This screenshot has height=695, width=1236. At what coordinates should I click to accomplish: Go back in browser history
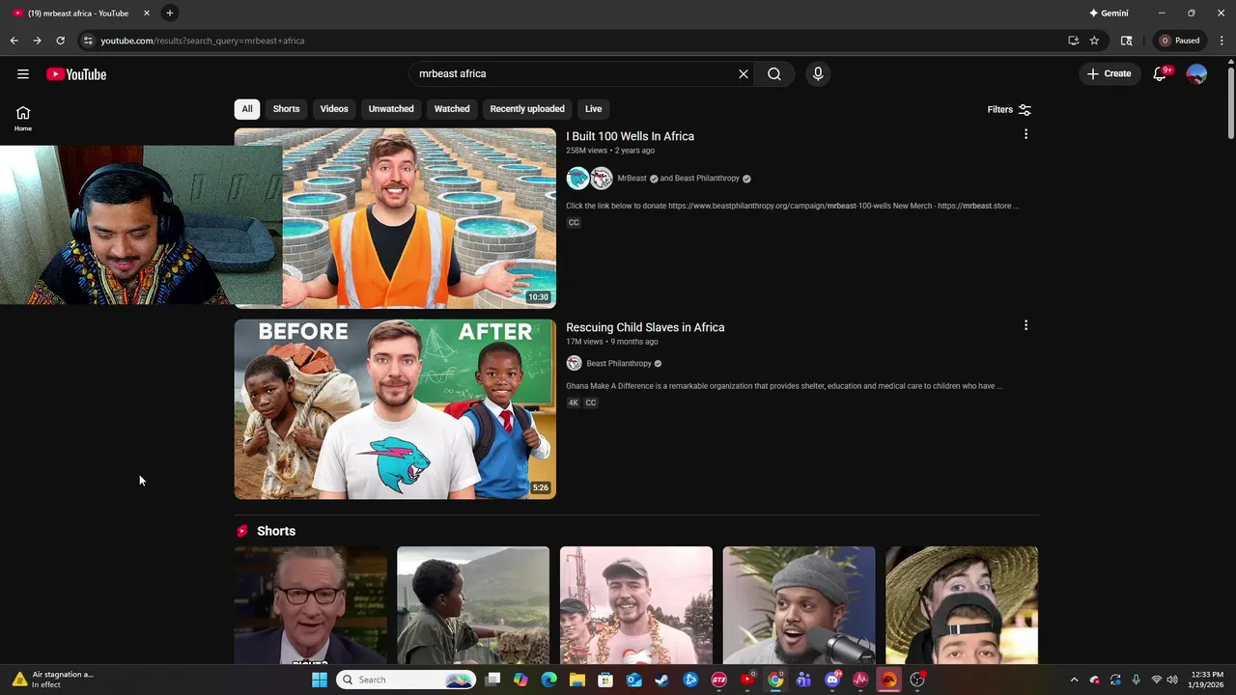14,41
